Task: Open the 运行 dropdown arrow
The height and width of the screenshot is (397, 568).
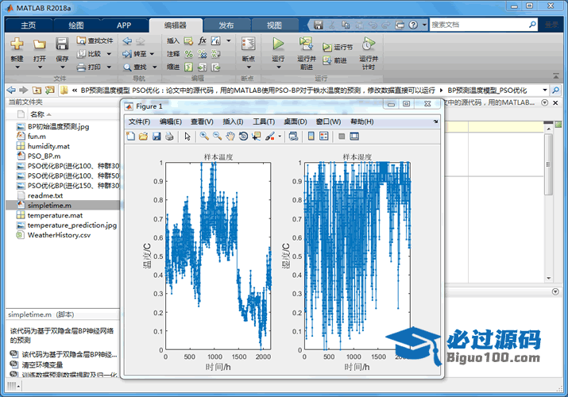Action: [x=278, y=67]
